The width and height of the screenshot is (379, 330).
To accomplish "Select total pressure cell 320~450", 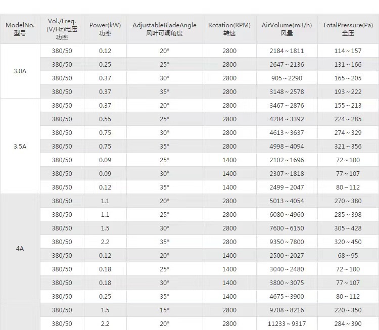I will 348,242.
